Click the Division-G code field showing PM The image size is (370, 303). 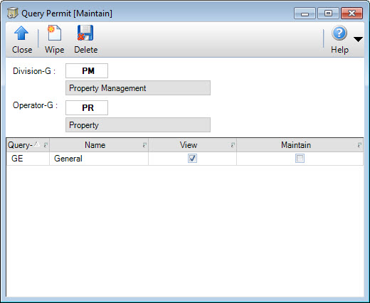pos(87,70)
